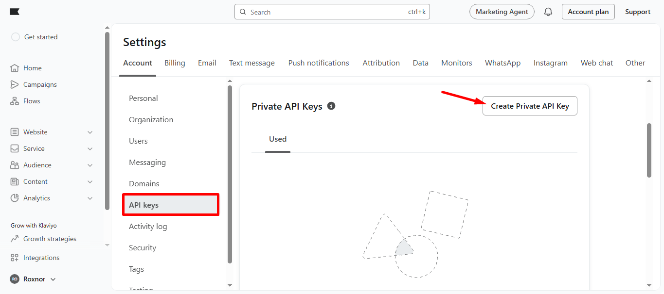Open the Integrations icon

click(15, 258)
